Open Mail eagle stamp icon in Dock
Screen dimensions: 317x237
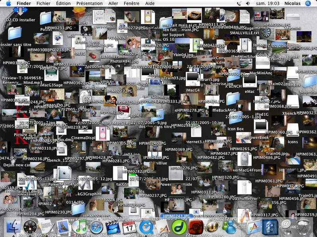(63, 227)
